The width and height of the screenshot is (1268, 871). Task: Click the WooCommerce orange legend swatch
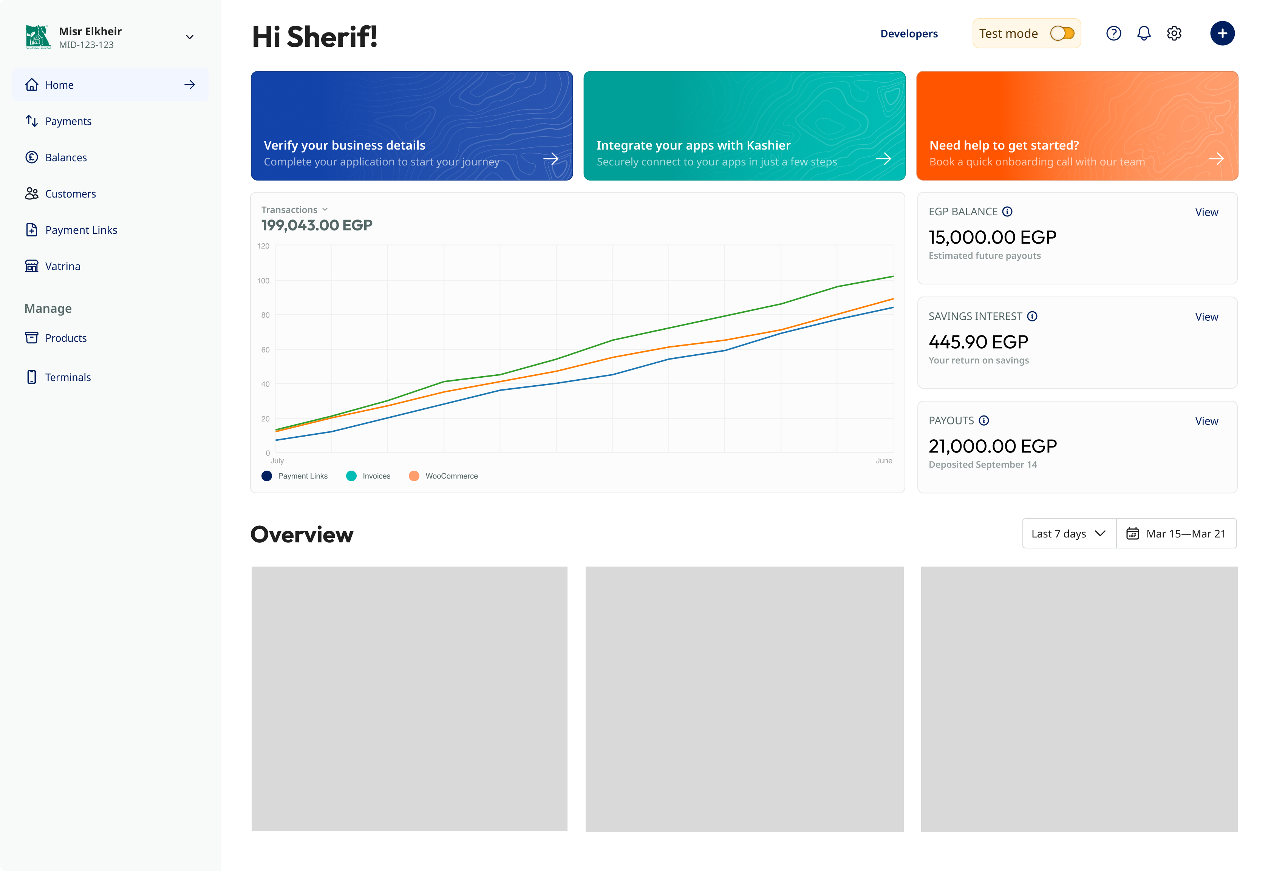pyautogui.click(x=414, y=476)
